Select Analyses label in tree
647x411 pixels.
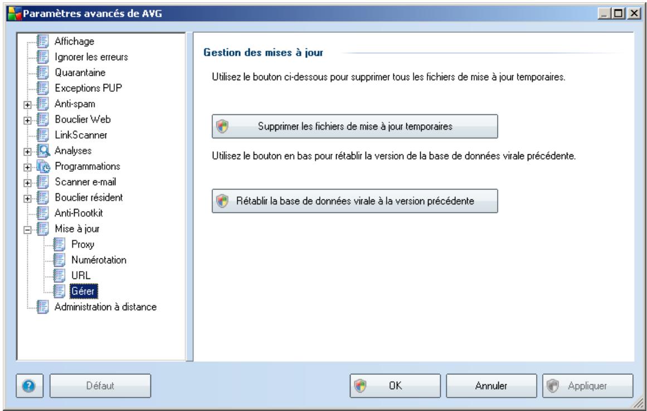(x=73, y=150)
